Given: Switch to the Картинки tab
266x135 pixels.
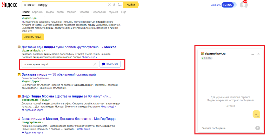Looking at the screenshot, I should (x=38, y=12).
